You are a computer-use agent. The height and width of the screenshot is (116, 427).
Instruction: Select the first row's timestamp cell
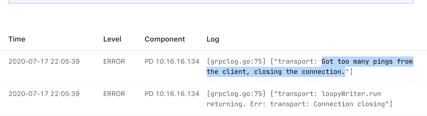click(44, 62)
